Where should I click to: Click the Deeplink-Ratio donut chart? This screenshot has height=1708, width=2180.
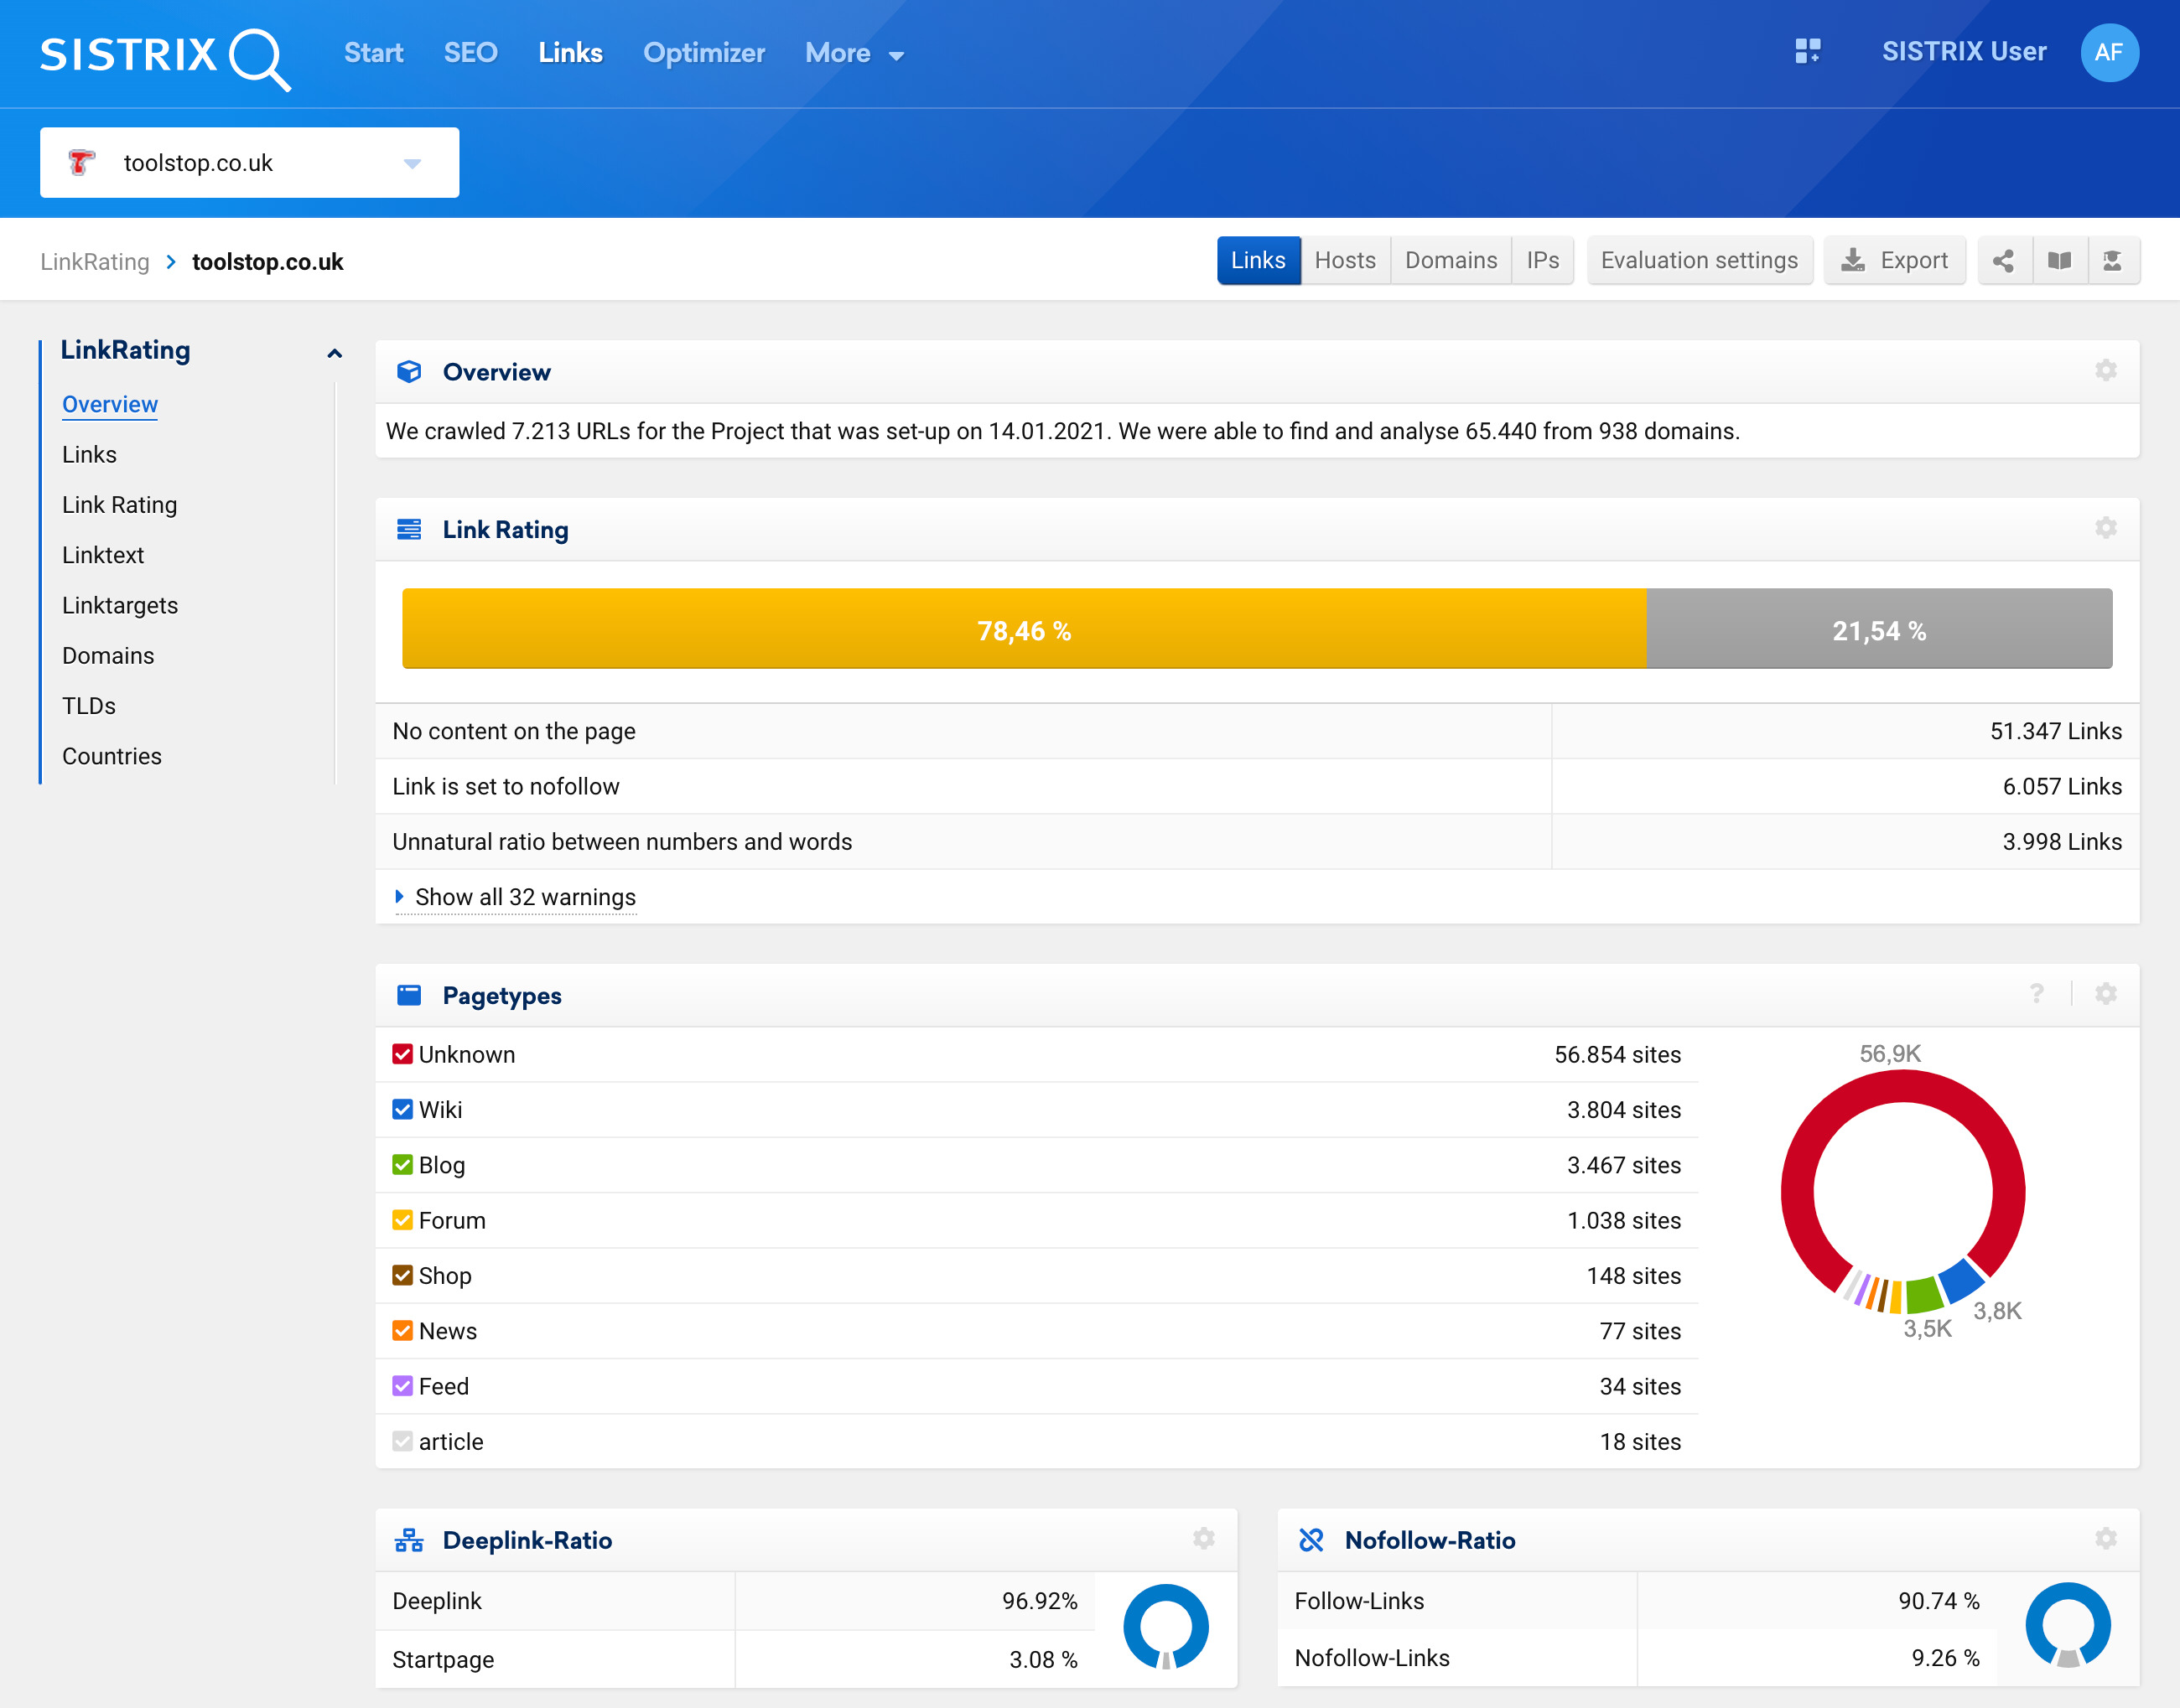(x=1165, y=1627)
